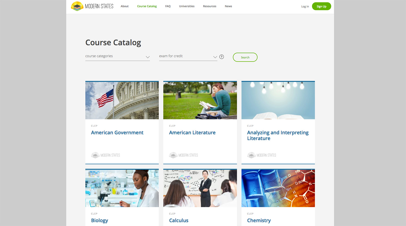Click the Modern States logo in header
The height and width of the screenshot is (226, 406).
pos(92,6)
